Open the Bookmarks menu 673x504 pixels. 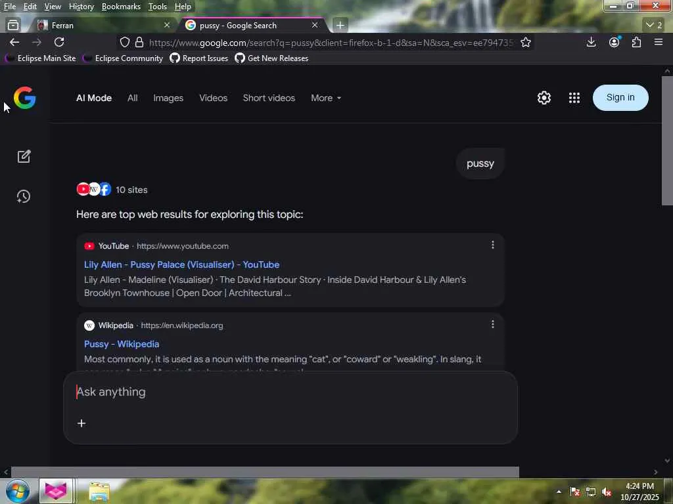121,7
